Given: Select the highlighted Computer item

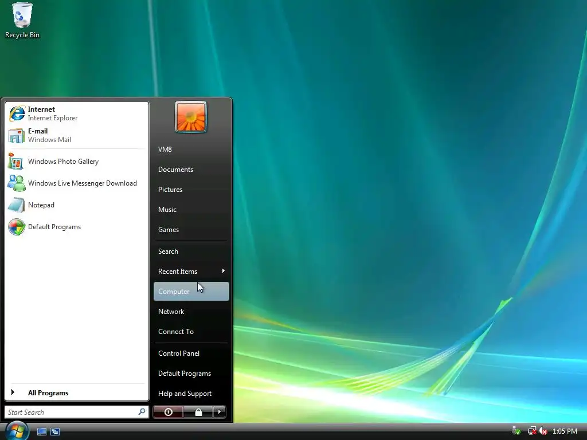Looking at the screenshot, I should click(x=191, y=292).
